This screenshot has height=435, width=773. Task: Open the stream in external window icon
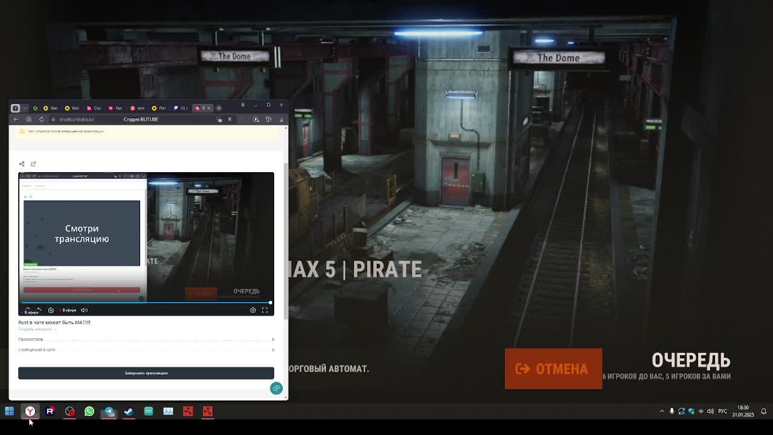click(33, 164)
